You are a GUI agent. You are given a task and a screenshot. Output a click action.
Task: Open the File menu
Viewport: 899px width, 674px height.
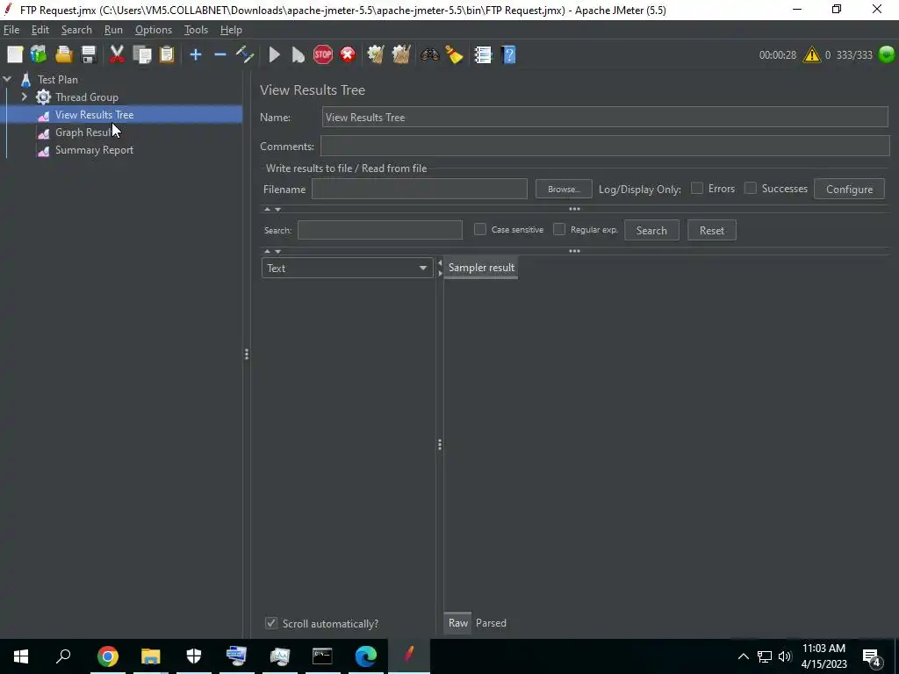[x=11, y=30]
